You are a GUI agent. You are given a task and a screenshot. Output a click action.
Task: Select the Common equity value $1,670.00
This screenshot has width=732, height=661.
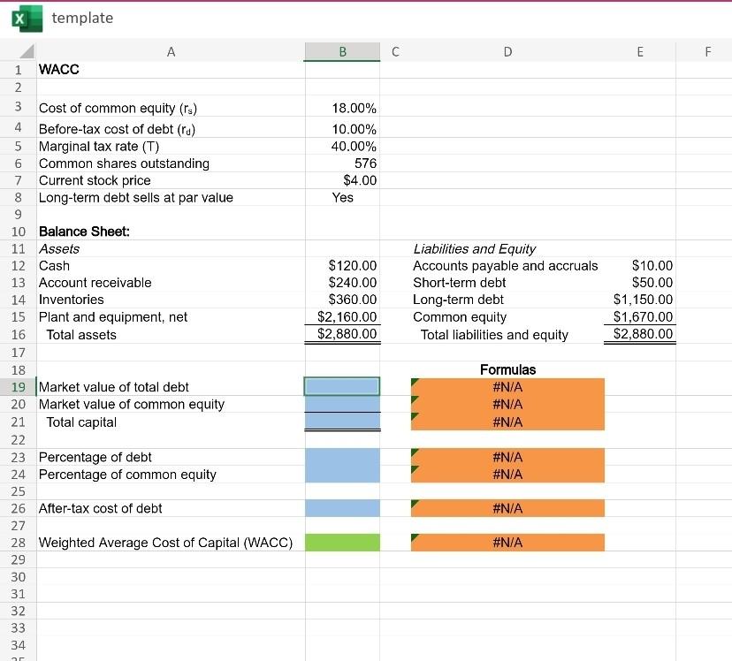pyautogui.click(x=638, y=316)
